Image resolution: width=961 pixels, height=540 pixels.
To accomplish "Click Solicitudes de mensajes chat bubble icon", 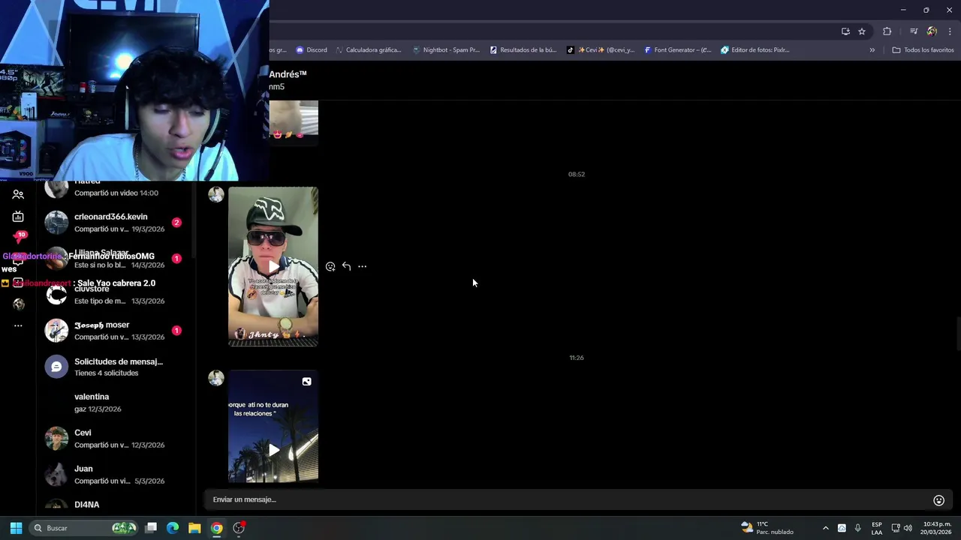I will pyautogui.click(x=56, y=367).
